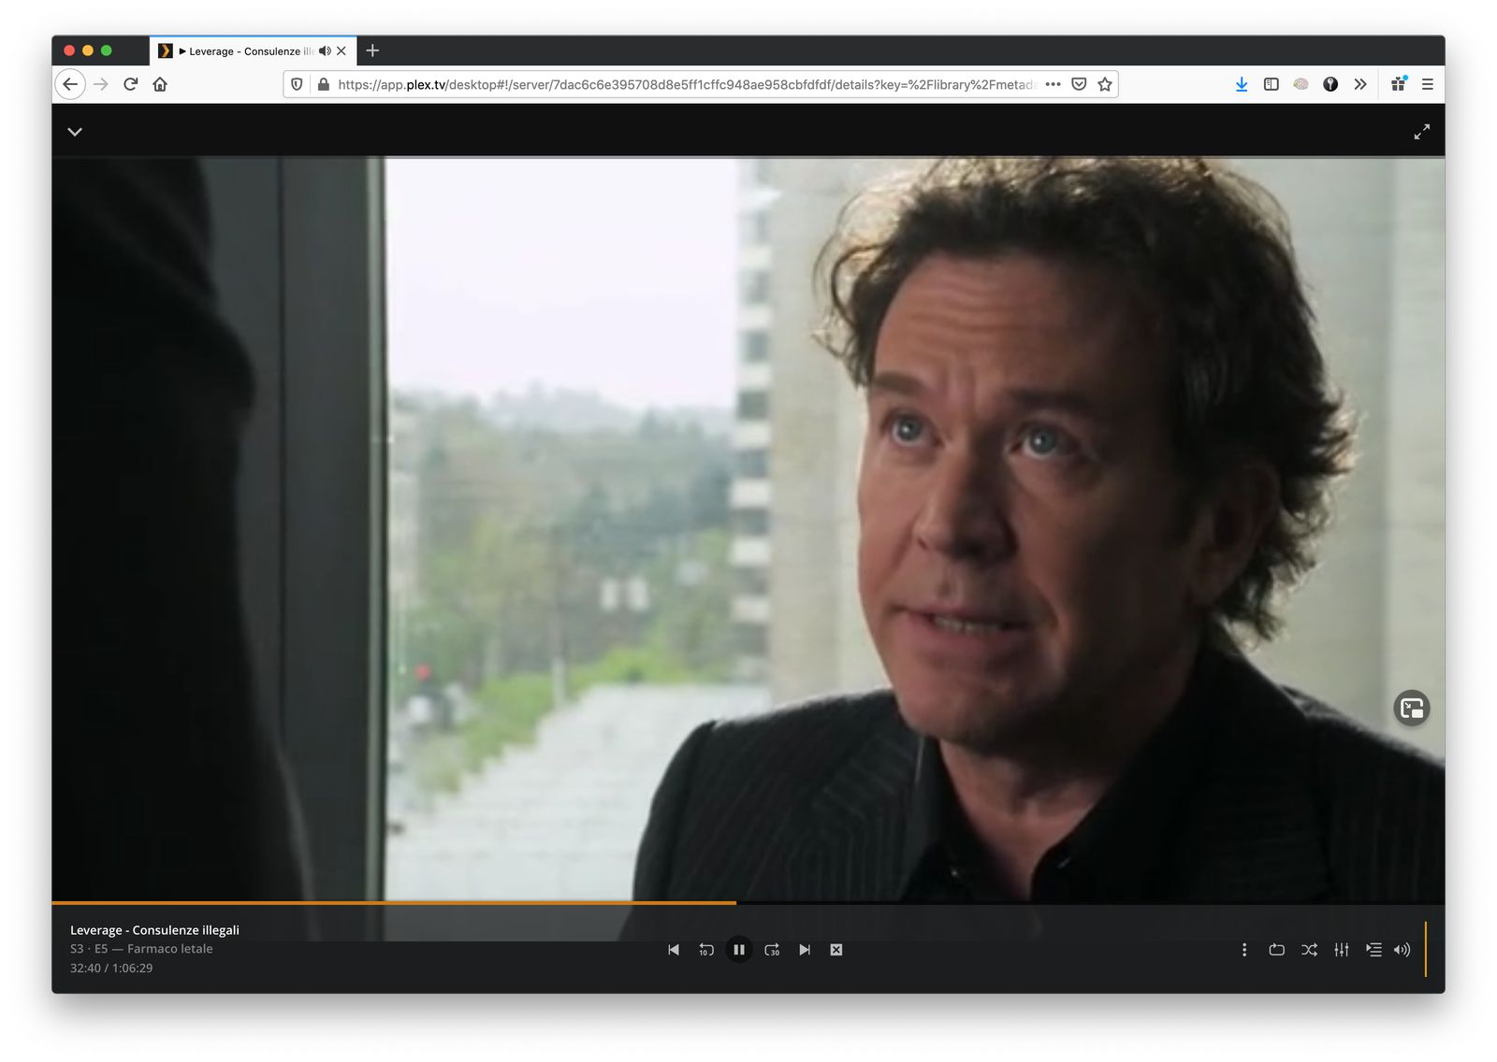Click the video frame
The image size is (1497, 1062).
[x=748, y=528]
